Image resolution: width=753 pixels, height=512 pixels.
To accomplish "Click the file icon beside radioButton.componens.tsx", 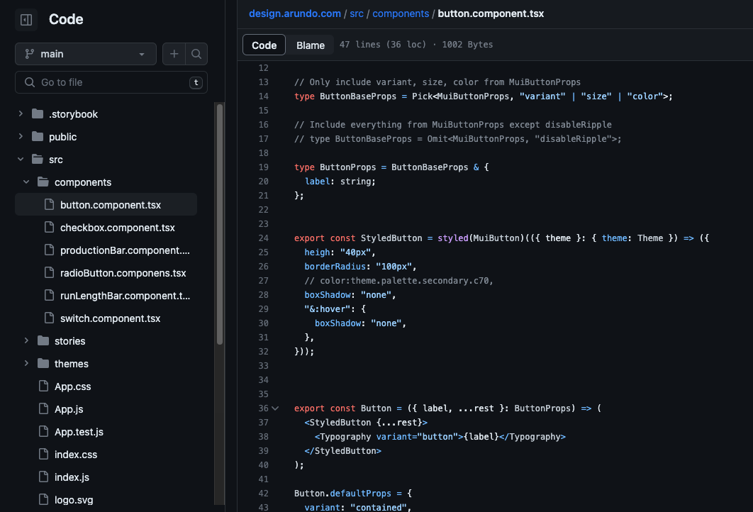I will tap(49, 272).
